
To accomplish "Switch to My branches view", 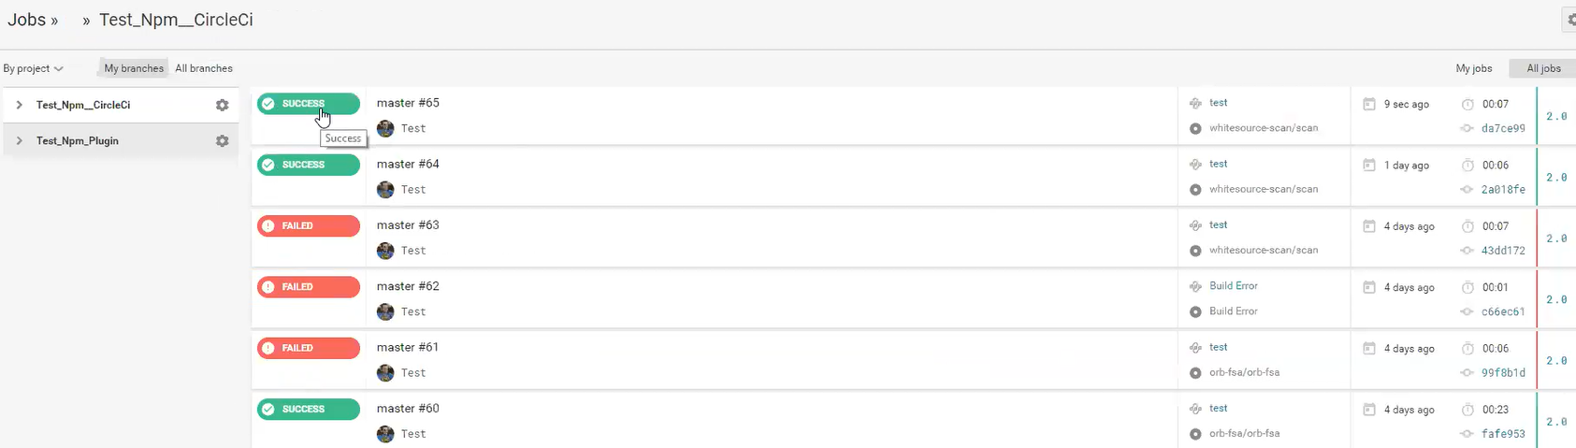I will [134, 68].
